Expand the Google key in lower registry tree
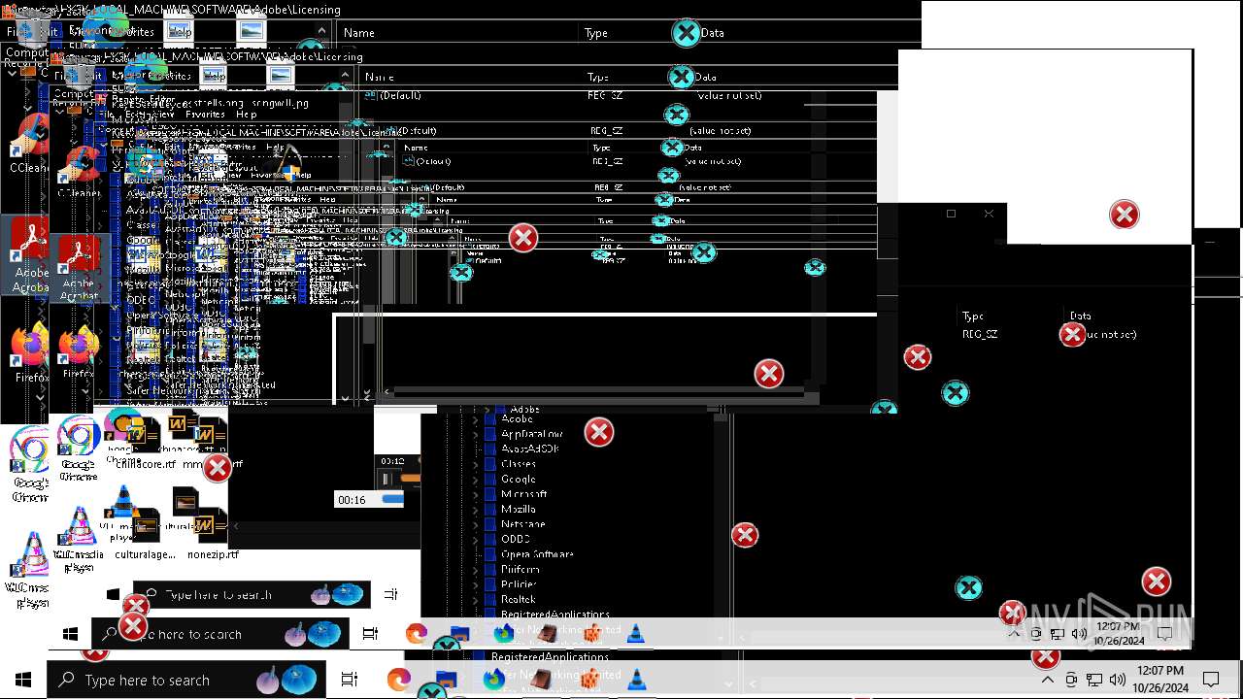 click(x=475, y=479)
